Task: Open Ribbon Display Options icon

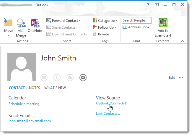Action: coord(157,5)
